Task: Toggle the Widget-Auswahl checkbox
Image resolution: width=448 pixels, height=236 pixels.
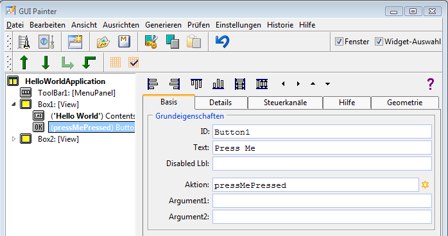Action: click(x=379, y=42)
